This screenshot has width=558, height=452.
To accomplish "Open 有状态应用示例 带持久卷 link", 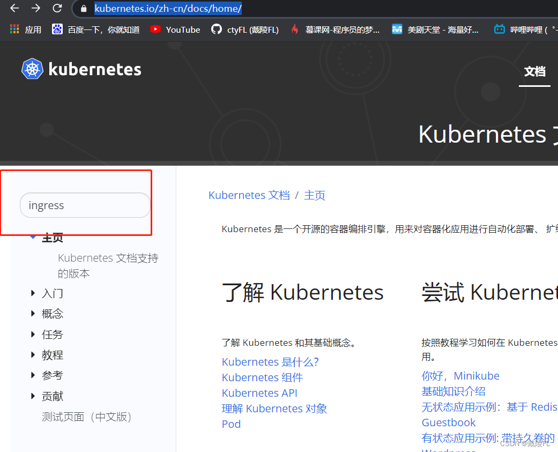I will [488, 438].
